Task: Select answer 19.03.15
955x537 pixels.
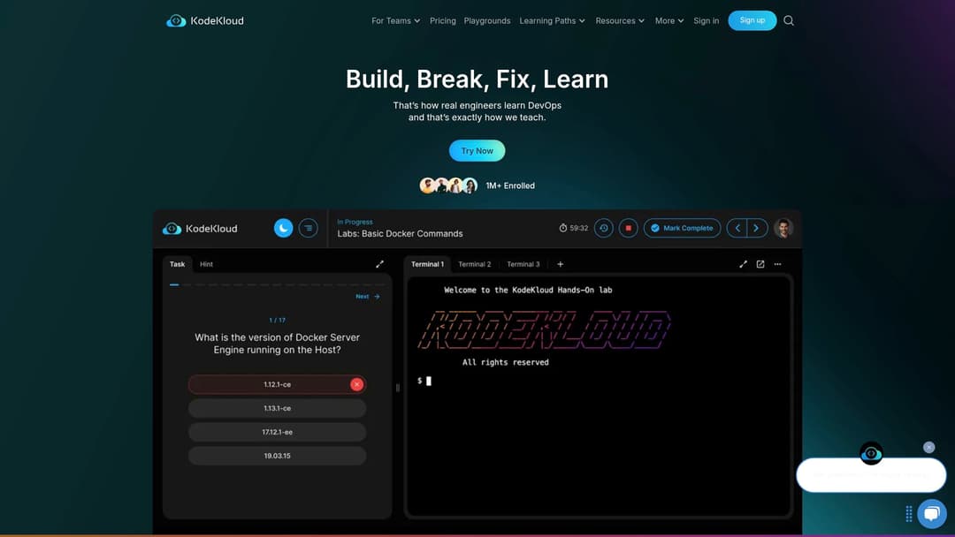Action: point(277,456)
